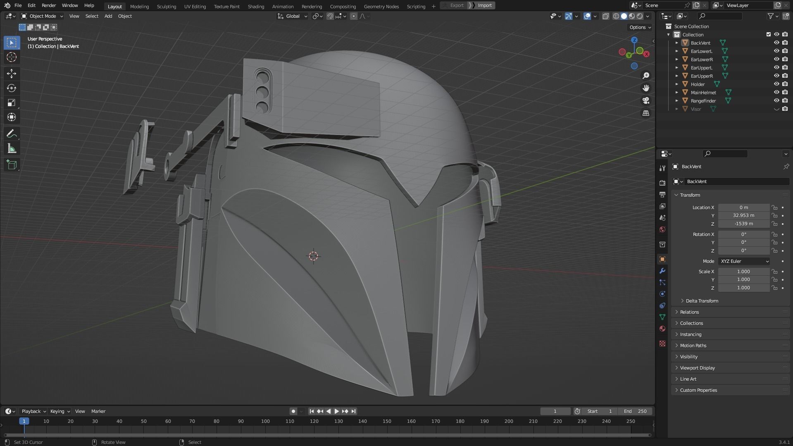Expand the Delta Transform panel
The height and width of the screenshot is (446, 793).
701,301
